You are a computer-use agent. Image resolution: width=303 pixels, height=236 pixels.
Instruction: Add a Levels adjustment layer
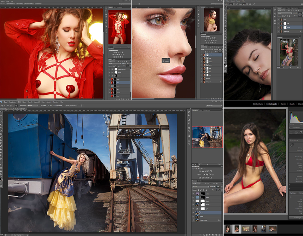203,171
